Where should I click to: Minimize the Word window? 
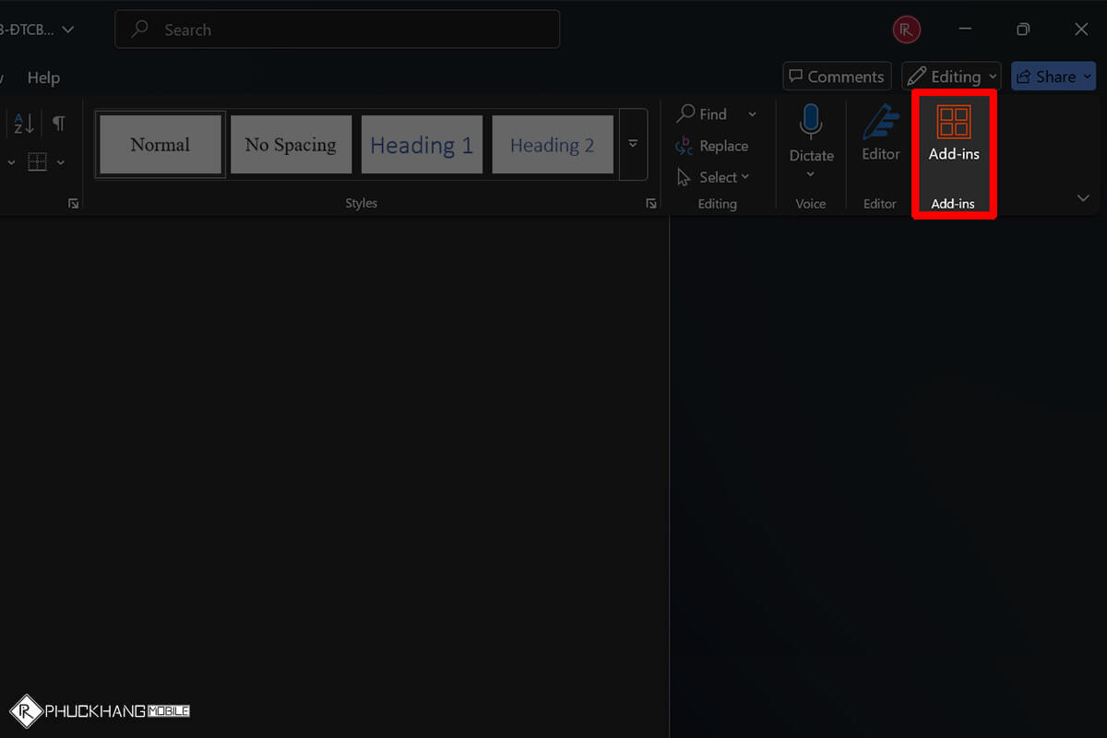coord(965,30)
